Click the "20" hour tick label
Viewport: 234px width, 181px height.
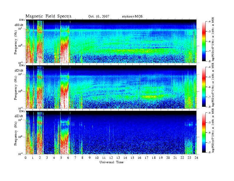tap(168, 158)
